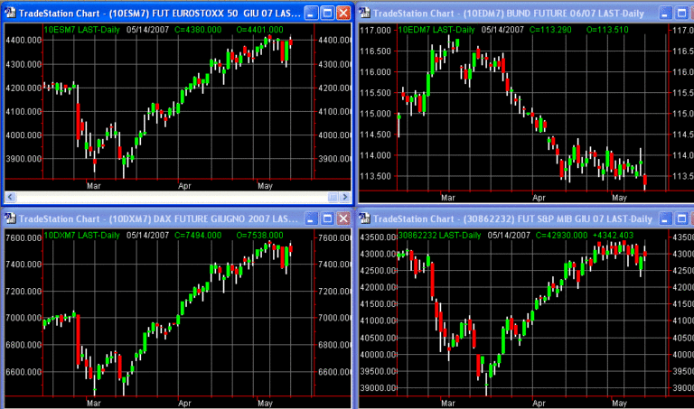The height and width of the screenshot is (409, 694).
Task: Click the Eurostoxx 50 chart window system icon
Action: tap(10, 13)
